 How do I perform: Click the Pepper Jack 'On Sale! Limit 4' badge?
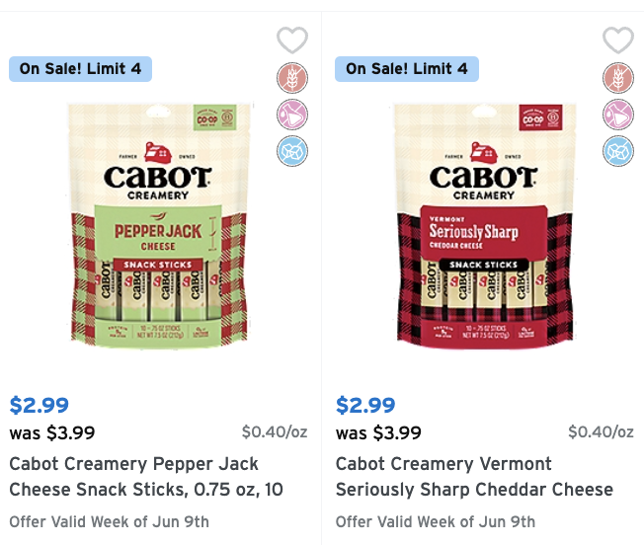point(81,69)
